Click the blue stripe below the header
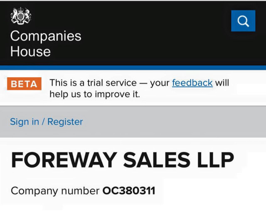The height and width of the screenshot is (216, 266). coord(133,68)
